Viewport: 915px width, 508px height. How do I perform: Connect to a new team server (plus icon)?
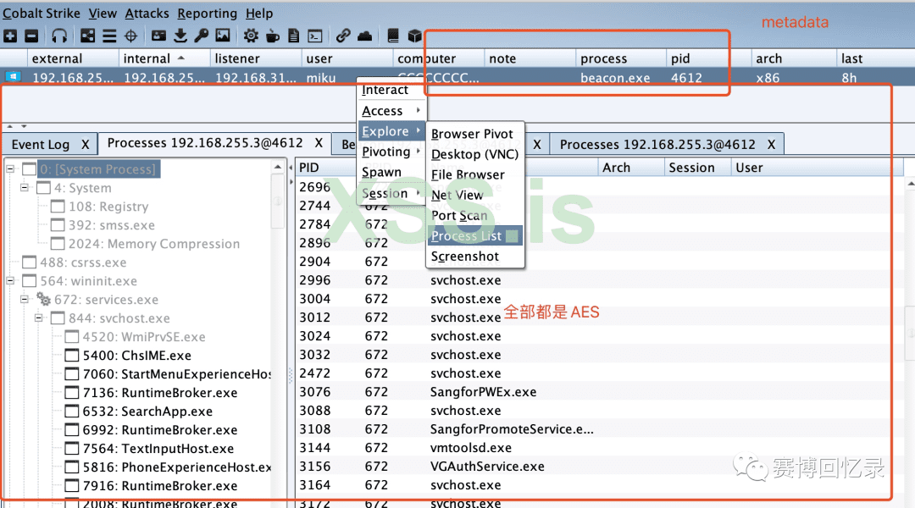coord(10,36)
